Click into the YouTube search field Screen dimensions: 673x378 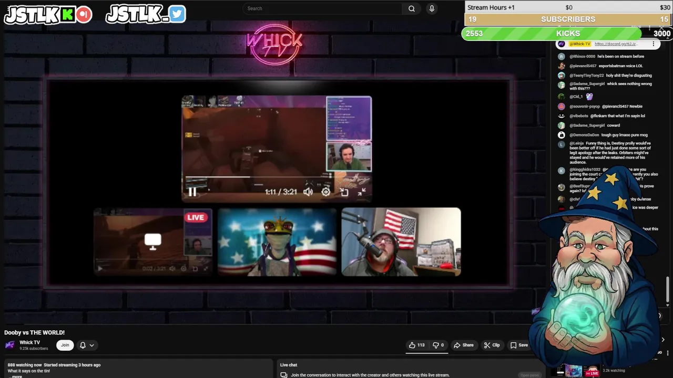(x=322, y=8)
